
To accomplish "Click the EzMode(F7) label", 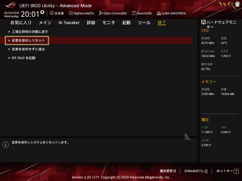I will (x=193, y=171).
